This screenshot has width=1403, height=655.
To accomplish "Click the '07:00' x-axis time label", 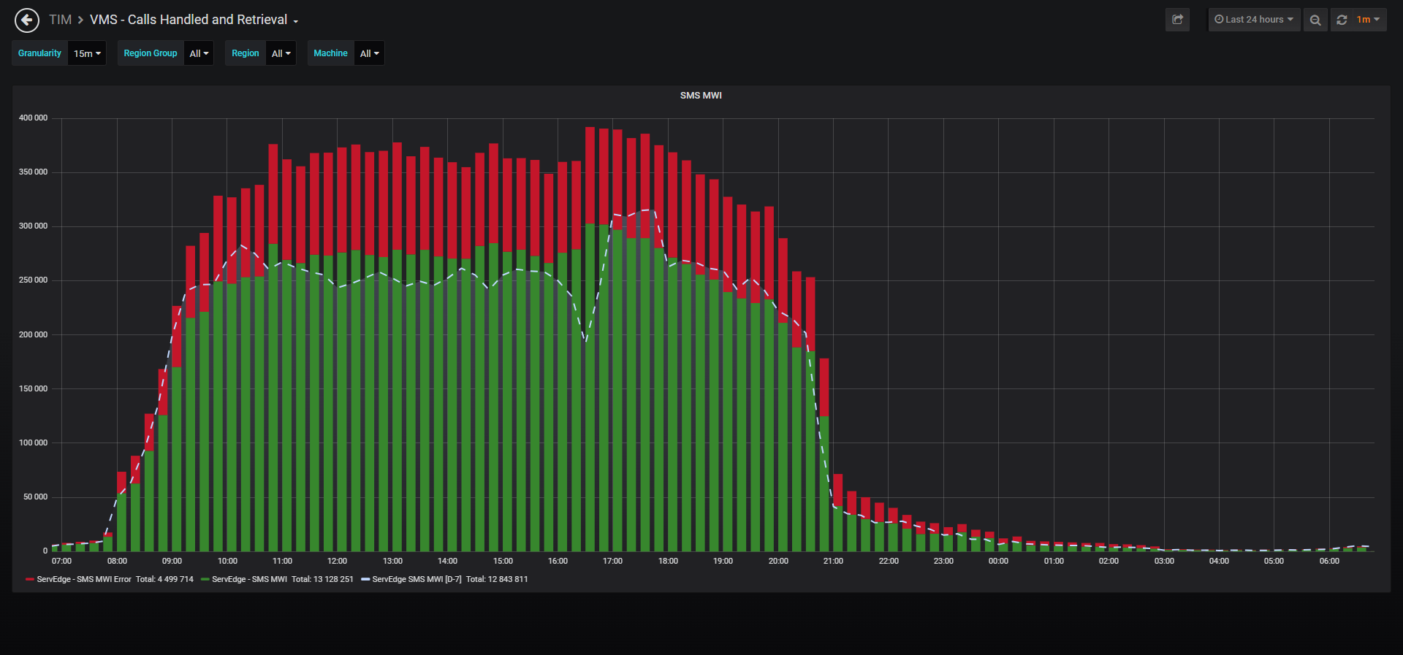I will [62, 562].
